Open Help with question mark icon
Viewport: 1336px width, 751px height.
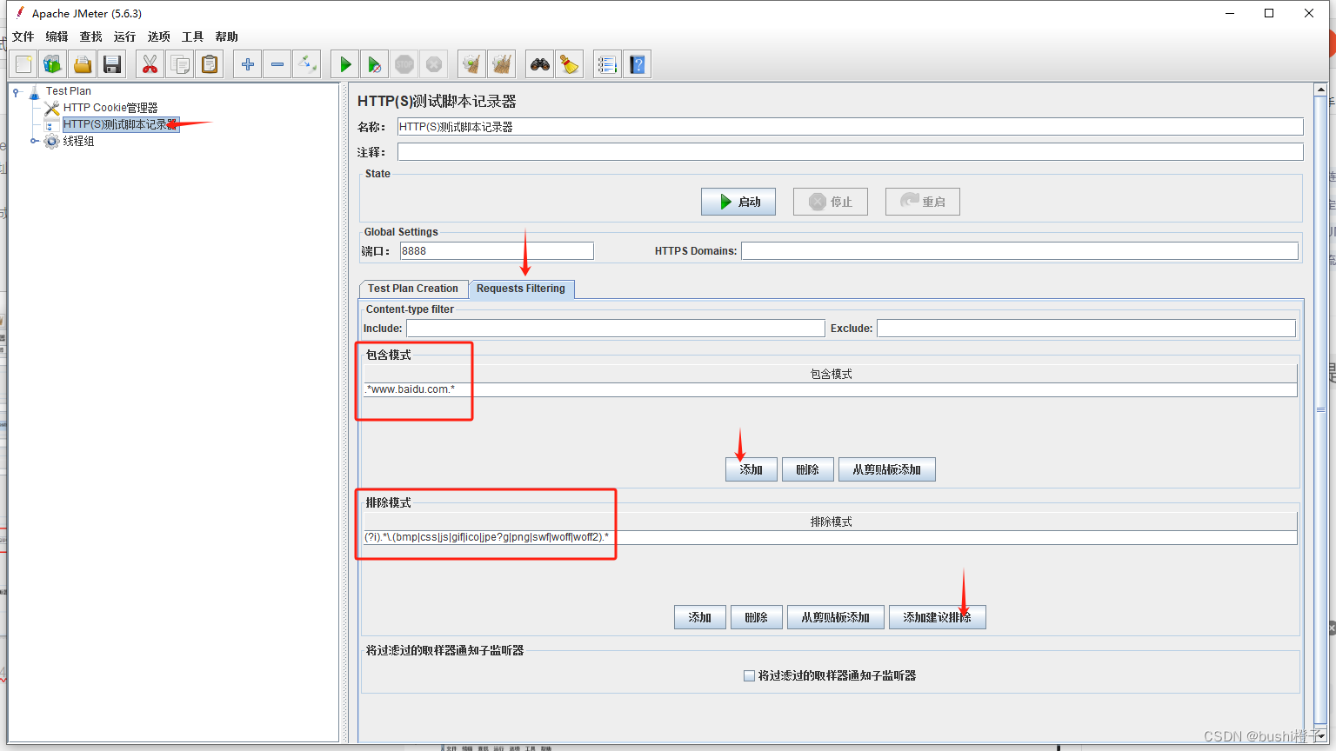(638, 64)
